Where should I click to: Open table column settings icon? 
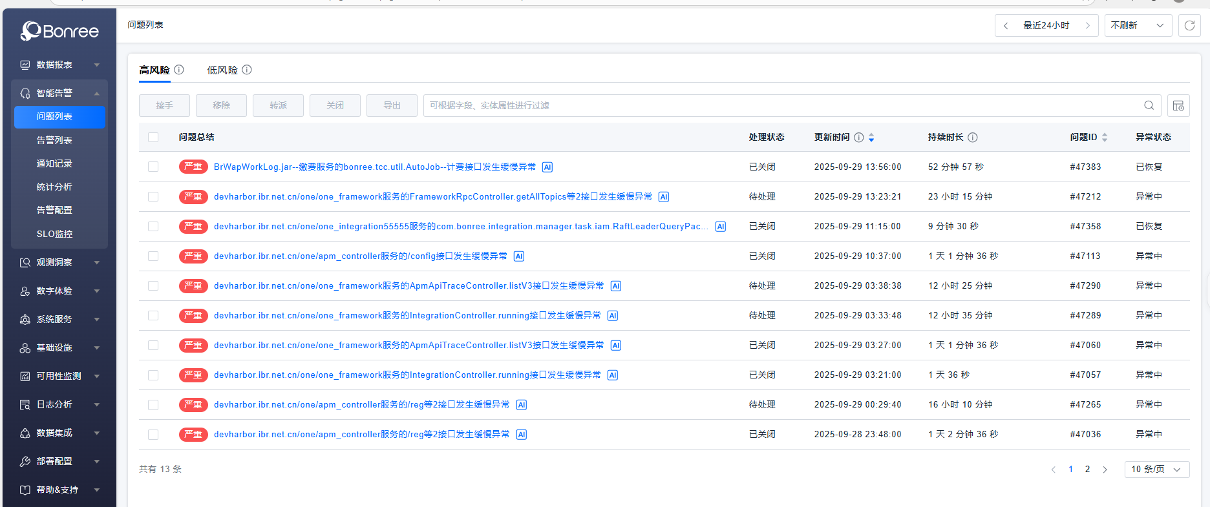coord(1178,105)
